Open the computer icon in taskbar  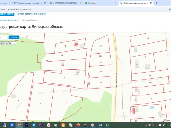tap(4, 125)
